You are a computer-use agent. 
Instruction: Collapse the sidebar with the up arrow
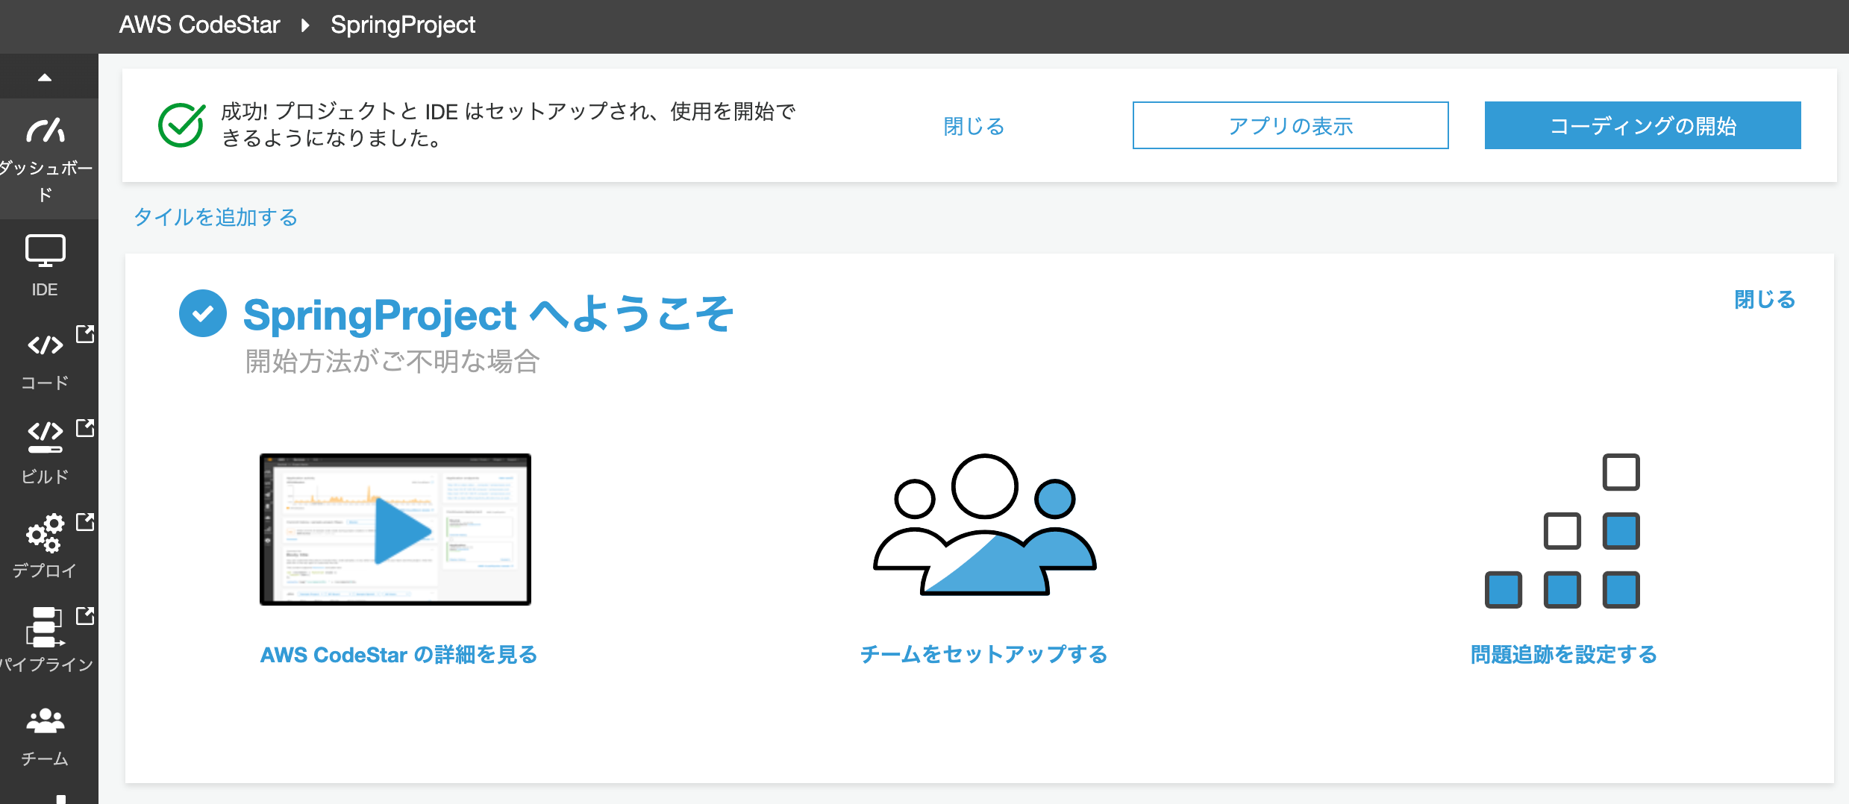pos(45,77)
